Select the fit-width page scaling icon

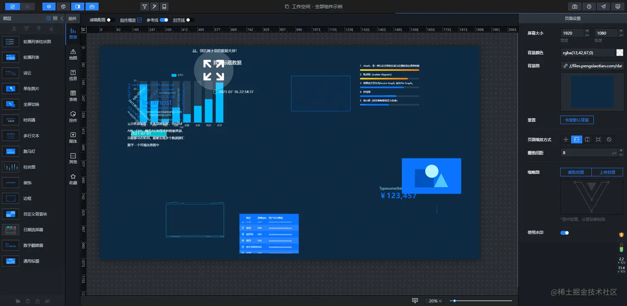pos(576,140)
